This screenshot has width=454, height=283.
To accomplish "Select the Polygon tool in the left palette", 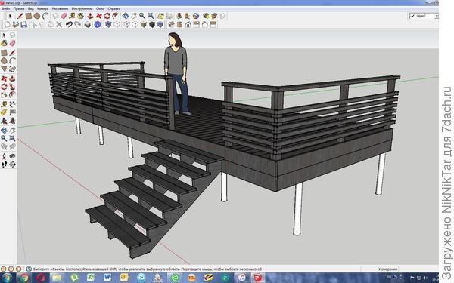I will click(4, 69).
